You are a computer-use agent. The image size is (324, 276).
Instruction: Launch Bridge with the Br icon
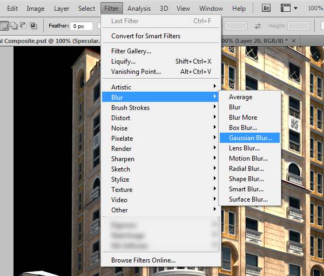[x=267, y=9]
